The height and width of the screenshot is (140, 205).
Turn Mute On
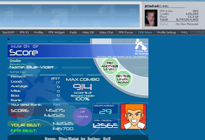26,46
